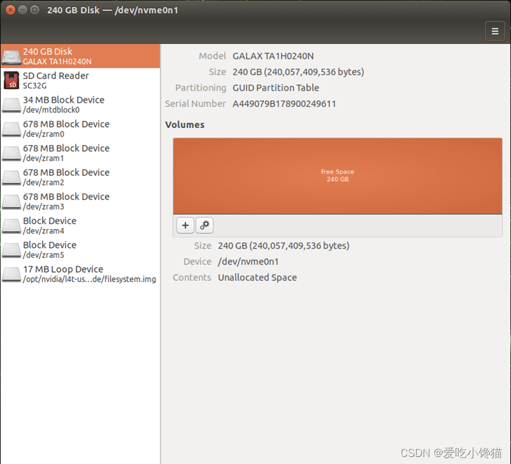Click the /dev/nvme0n1 device value
Screen dimensions: 511x464
248,262
